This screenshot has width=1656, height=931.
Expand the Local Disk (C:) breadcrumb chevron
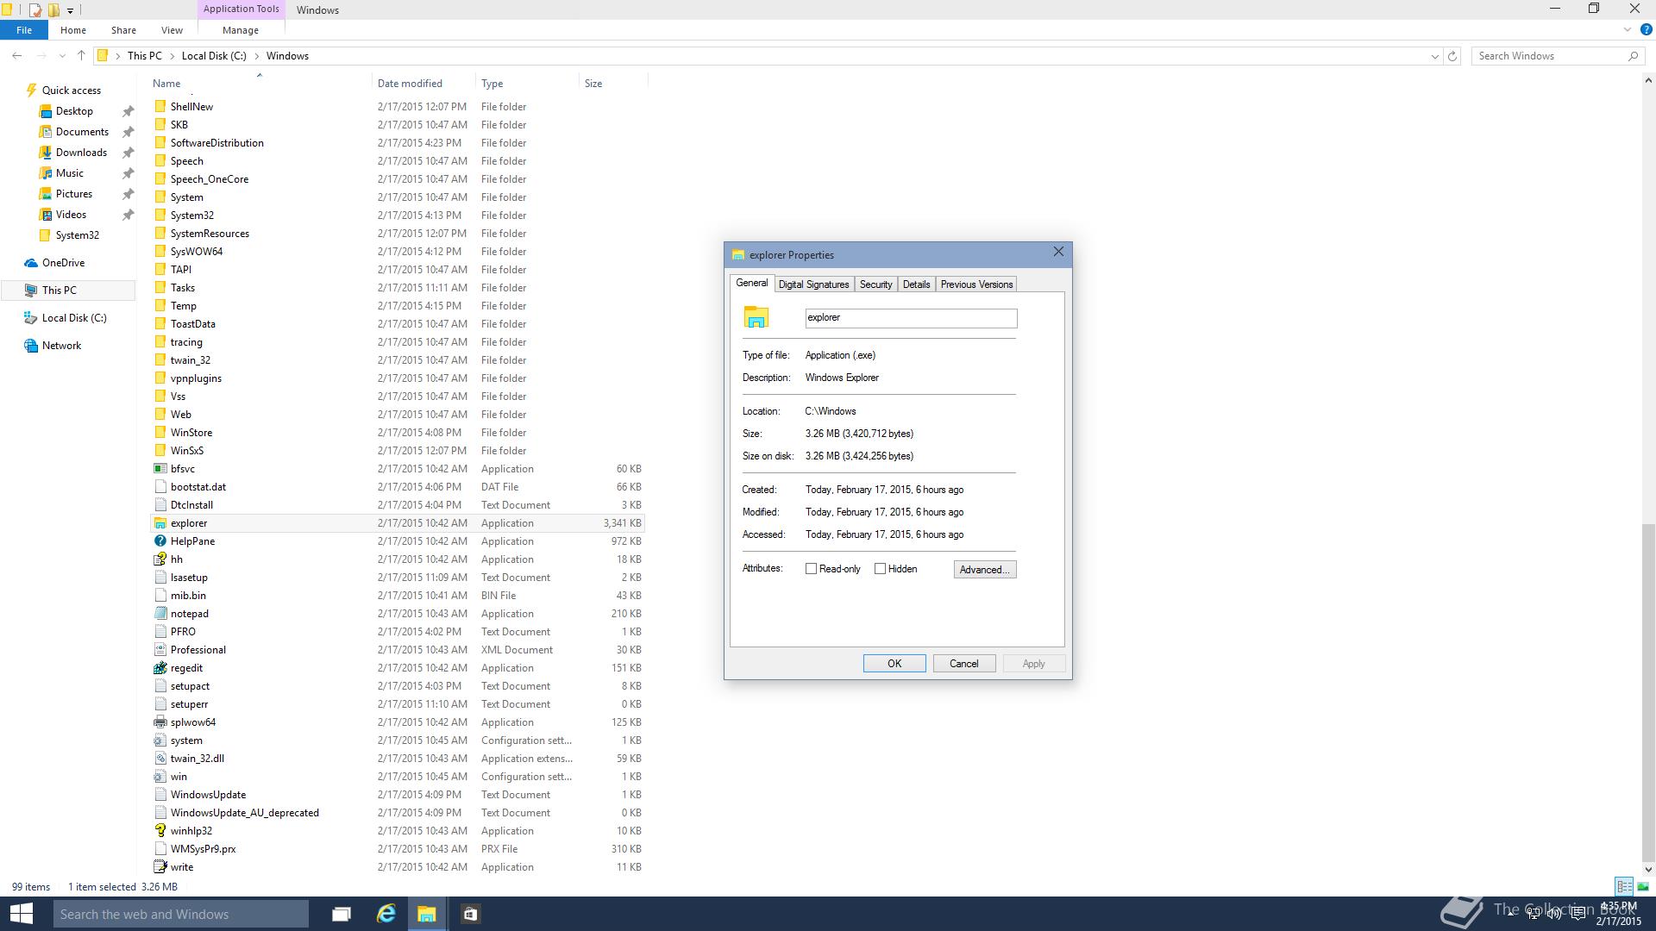click(x=256, y=56)
